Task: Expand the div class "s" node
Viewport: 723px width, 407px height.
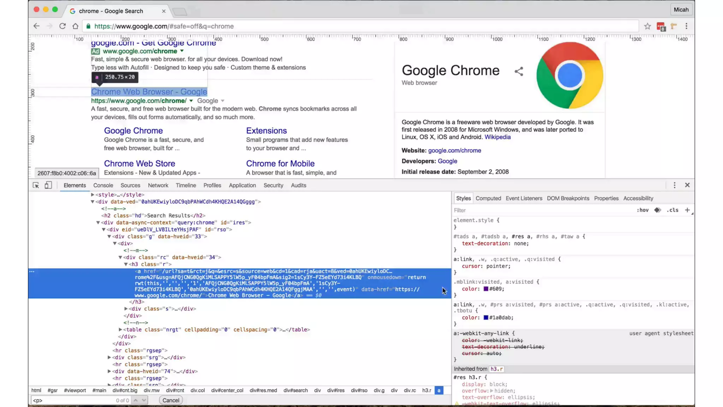Action: (126, 308)
